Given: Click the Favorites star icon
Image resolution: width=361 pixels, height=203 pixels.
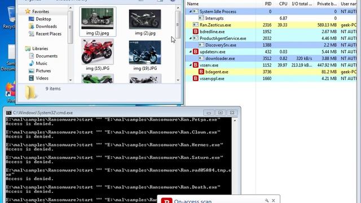Looking at the screenshot, I should click(28, 11).
